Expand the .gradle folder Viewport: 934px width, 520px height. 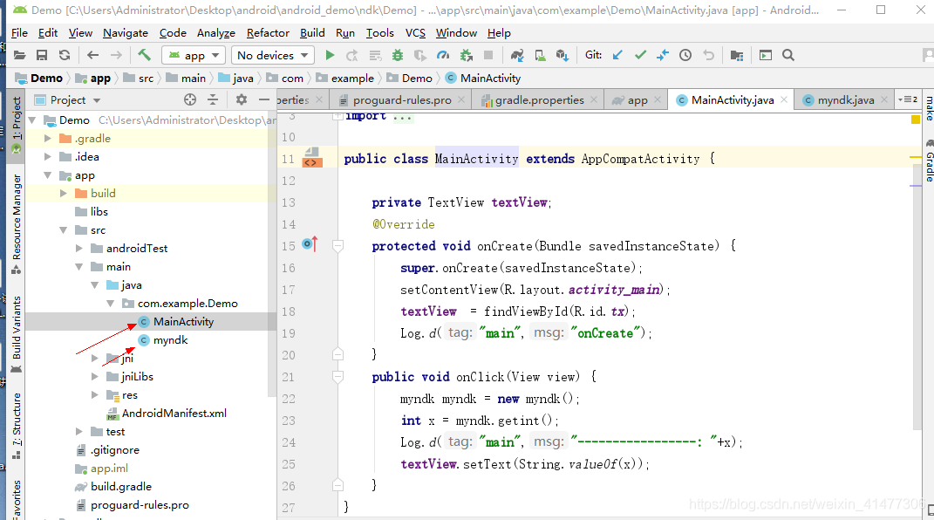point(48,138)
